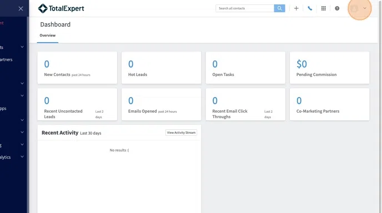Select the 'artners' sidebar item
382x213 pixels.
6,60
